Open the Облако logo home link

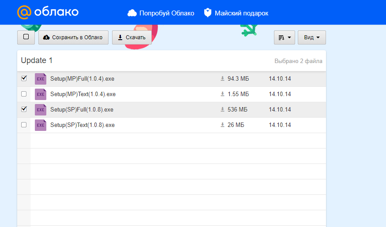coord(48,12)
